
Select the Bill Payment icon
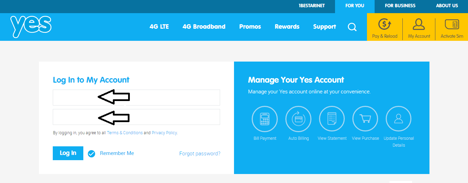tap(265, 119)
